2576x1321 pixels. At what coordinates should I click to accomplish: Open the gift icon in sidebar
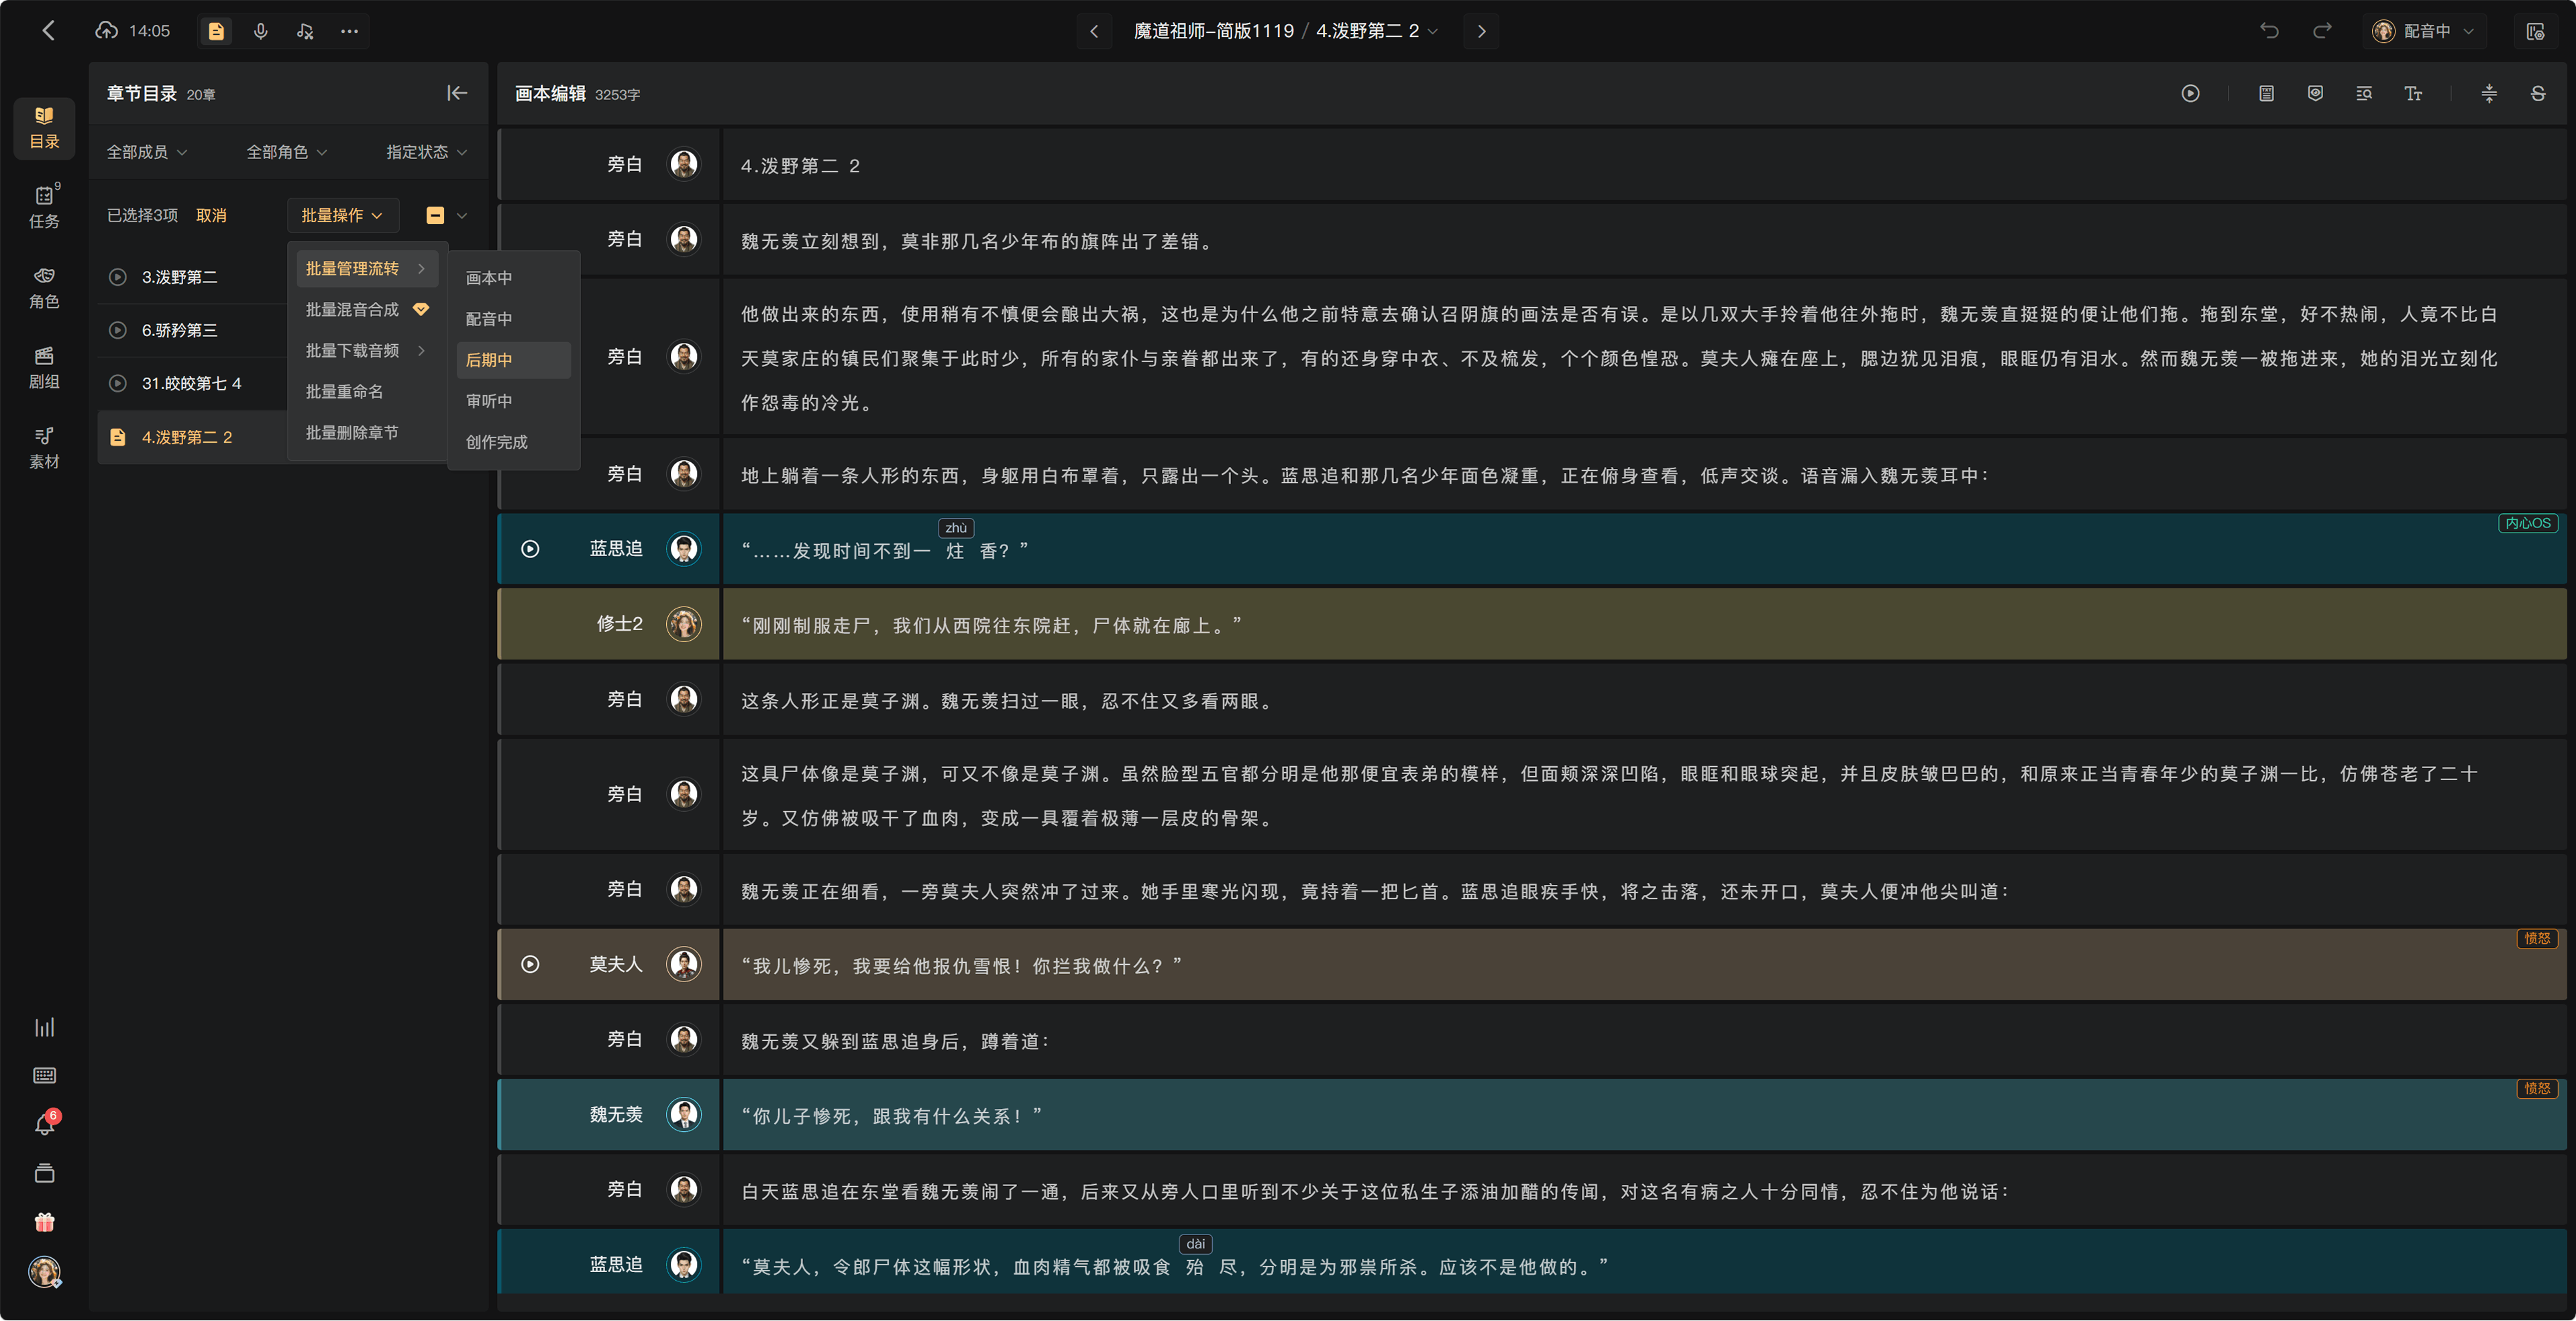[44, 1222]
